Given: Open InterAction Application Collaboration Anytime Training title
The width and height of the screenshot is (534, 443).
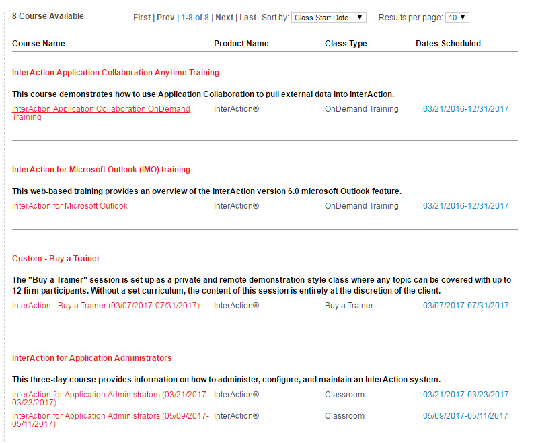Looking at the screenshot, I should point(116,73).
